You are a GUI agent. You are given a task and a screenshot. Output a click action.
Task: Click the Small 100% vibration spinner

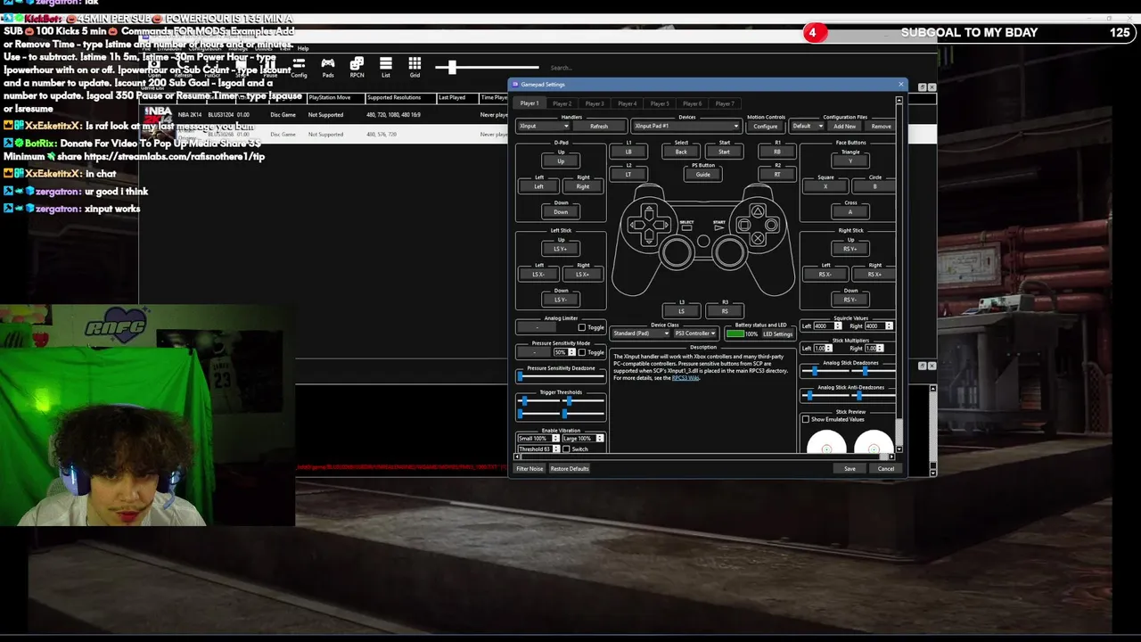coord(538,439)
